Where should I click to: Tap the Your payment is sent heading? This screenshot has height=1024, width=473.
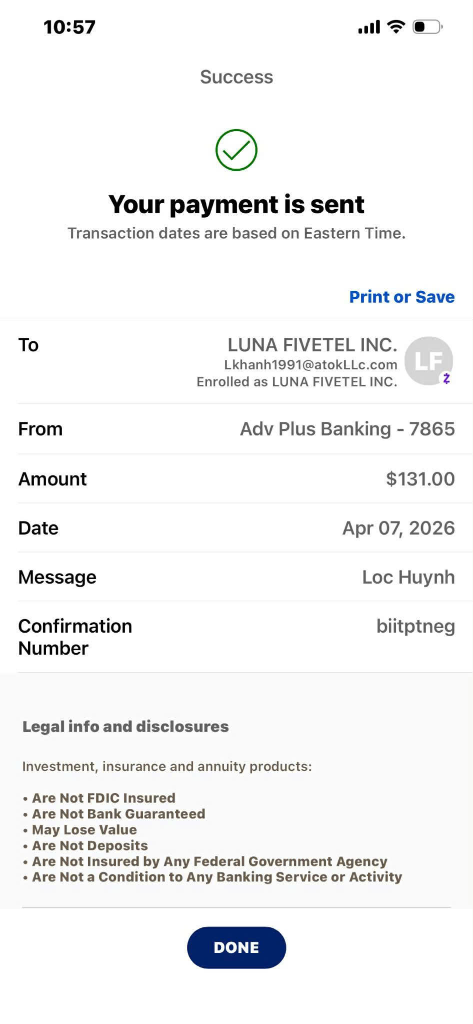click(x=236, y=204)
